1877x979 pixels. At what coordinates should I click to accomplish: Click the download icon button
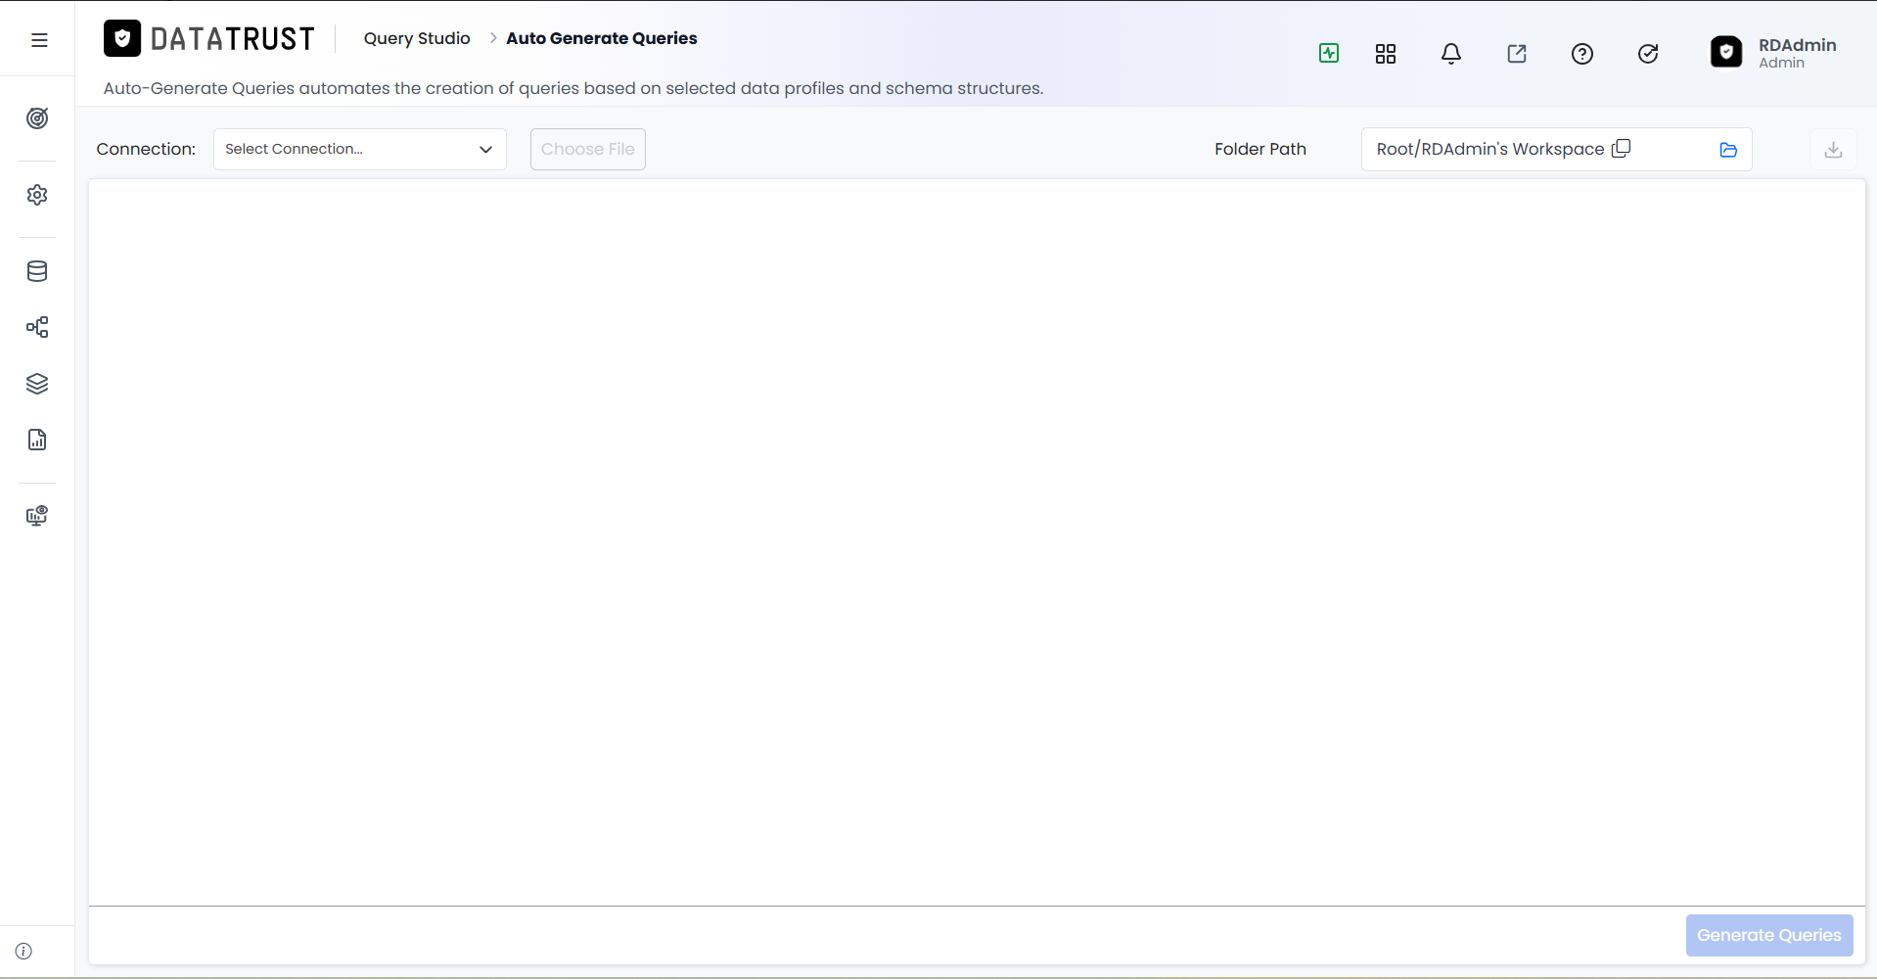point(1834,150)
